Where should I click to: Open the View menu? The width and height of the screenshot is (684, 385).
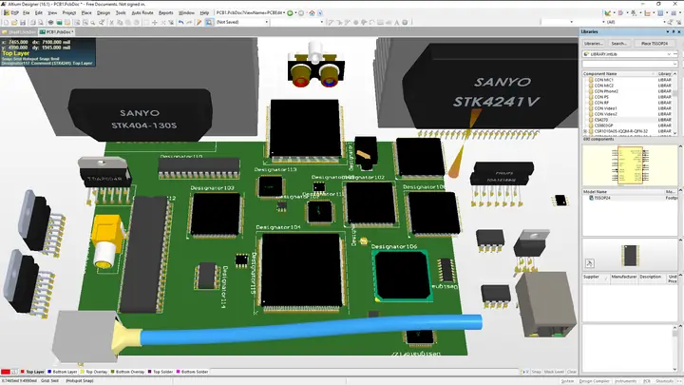52,13
